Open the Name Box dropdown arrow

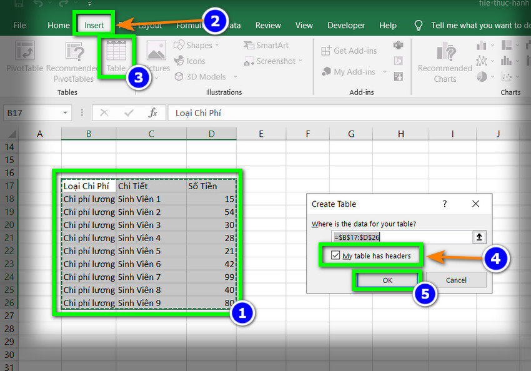66,112
